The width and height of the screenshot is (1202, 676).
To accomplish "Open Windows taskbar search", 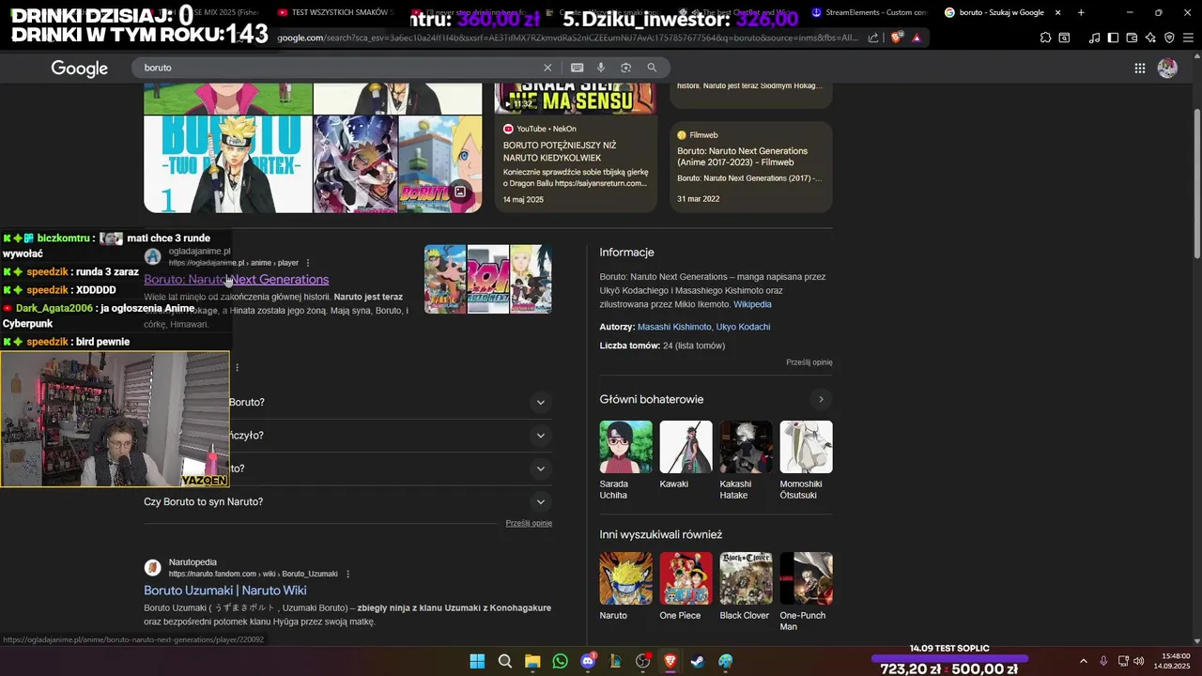I will (505, 661).
